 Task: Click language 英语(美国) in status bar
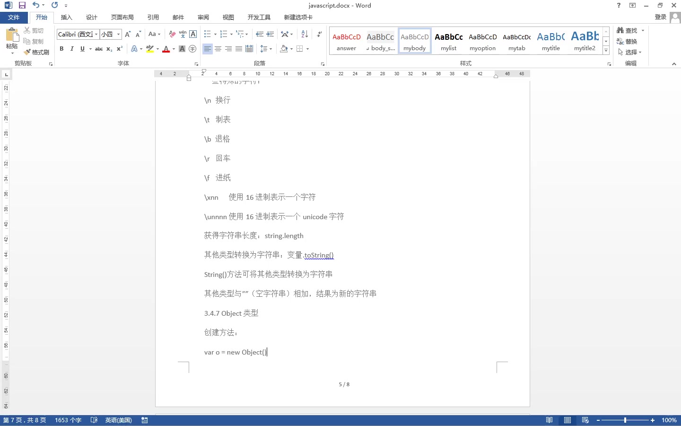[119, 420]
